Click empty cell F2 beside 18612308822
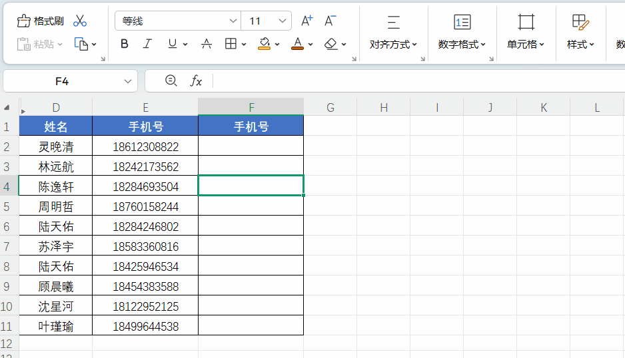Screen dimensions: 625x358 [x=251, y=146]
